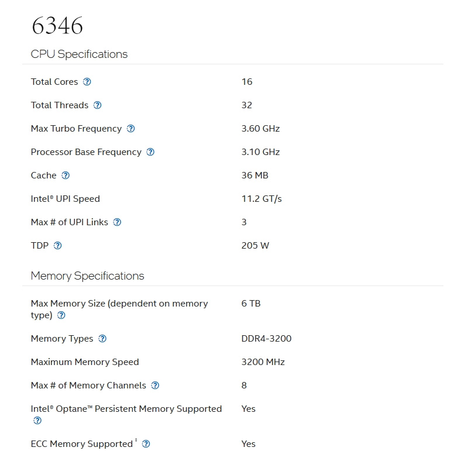Select the Memory Specifications section heading
This screenshot has height=468, width=468.
click(87, 276)
